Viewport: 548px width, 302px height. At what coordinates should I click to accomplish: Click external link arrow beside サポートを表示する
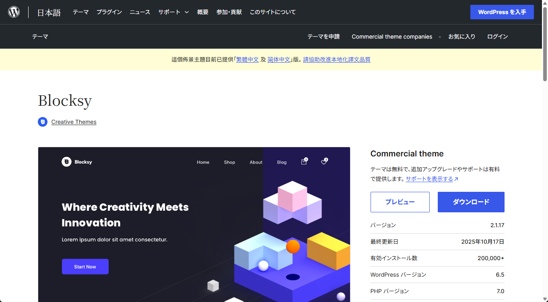pos(456,179)
